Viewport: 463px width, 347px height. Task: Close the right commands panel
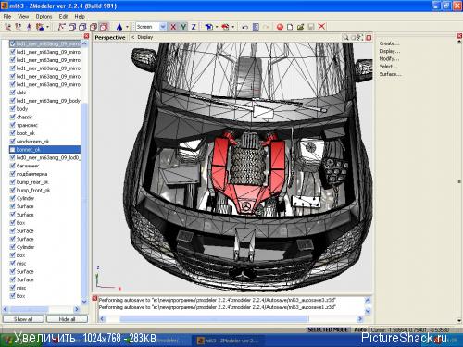[459, 36]
